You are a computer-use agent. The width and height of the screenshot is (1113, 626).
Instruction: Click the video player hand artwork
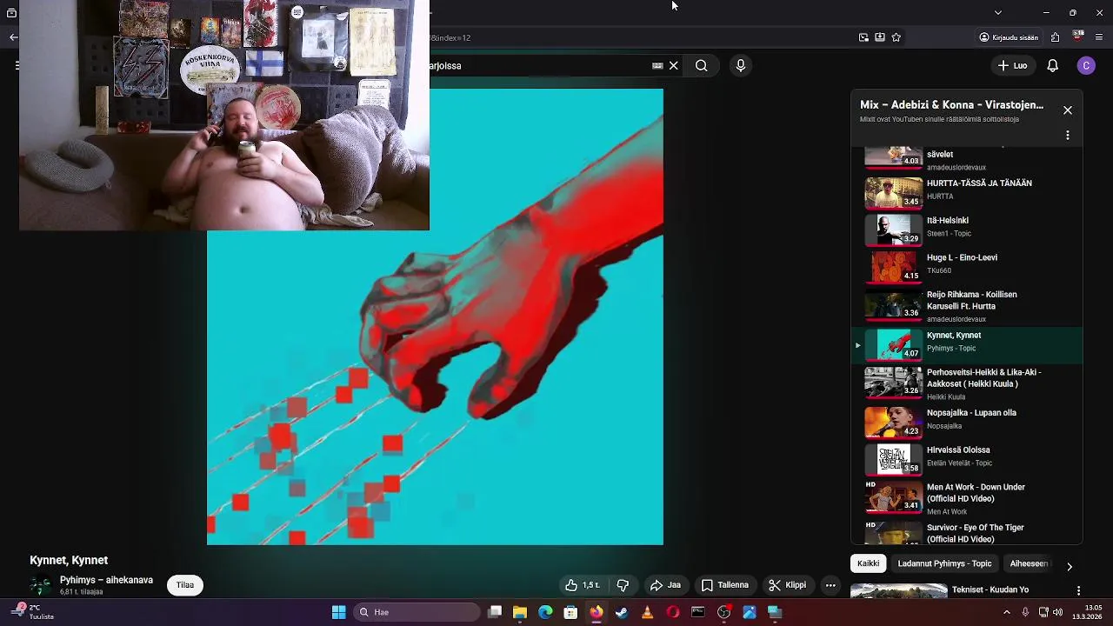pos(435,316)
